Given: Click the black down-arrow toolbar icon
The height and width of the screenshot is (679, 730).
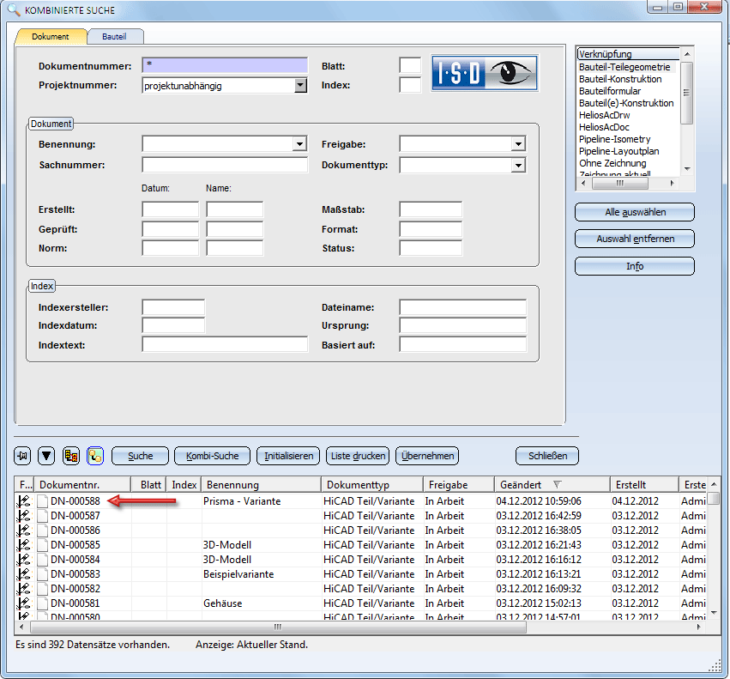Looking at the screenshot, I should tap(46, 456).
